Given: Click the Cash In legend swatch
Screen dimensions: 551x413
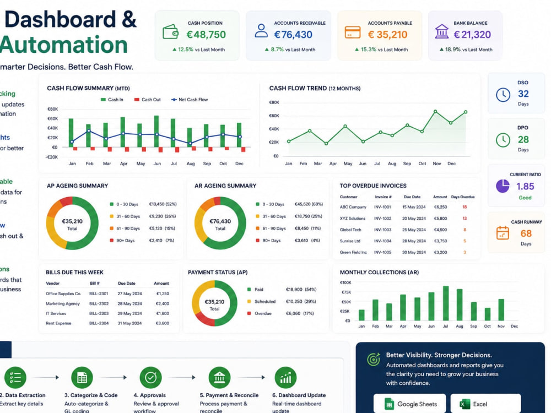Looking at the screenshot, I should click(103, 100).
